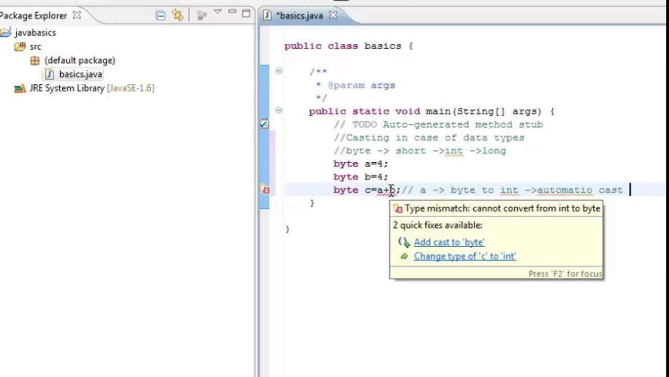Open basics.java in Package Explorer
This screenshot has width=669, height=377.
coord(81,74)
